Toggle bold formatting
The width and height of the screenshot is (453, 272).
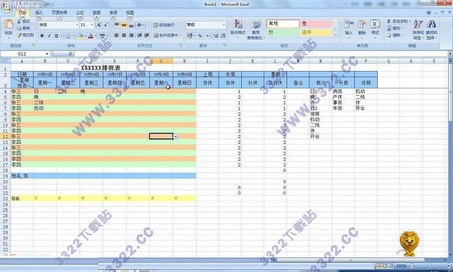click(x=43, y=35)
